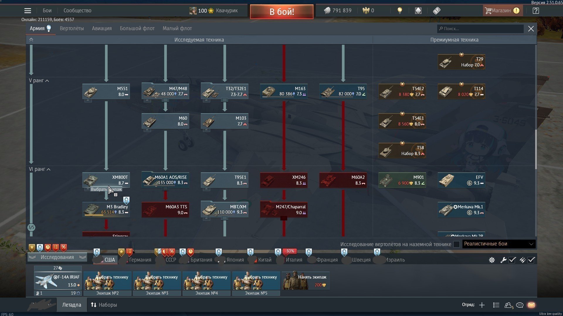
Task: Add squad member with plus icon
Action: coord(482,305)
